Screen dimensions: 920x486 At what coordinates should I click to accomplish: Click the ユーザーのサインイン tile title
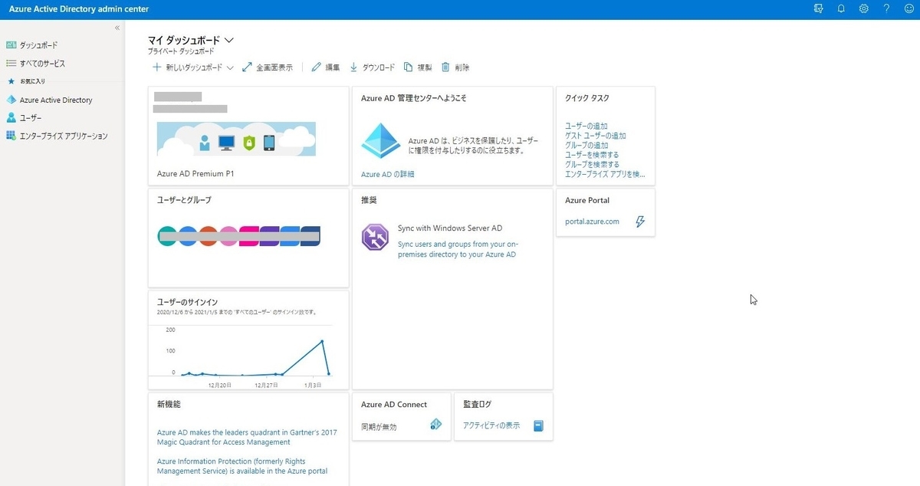[x=187, y=302]
